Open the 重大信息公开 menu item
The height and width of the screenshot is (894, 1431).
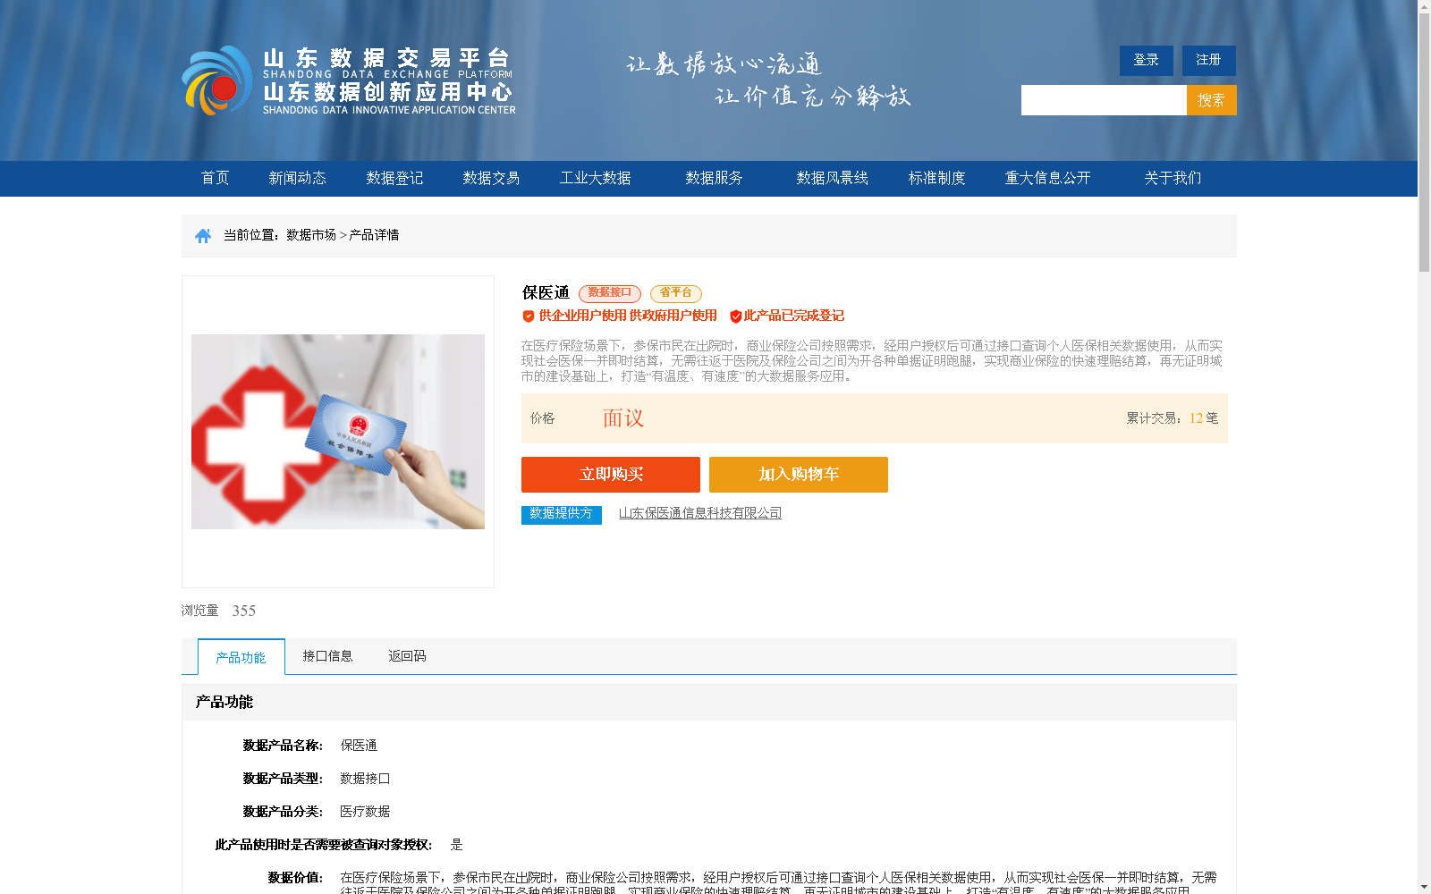click(x=1048, y=178)
